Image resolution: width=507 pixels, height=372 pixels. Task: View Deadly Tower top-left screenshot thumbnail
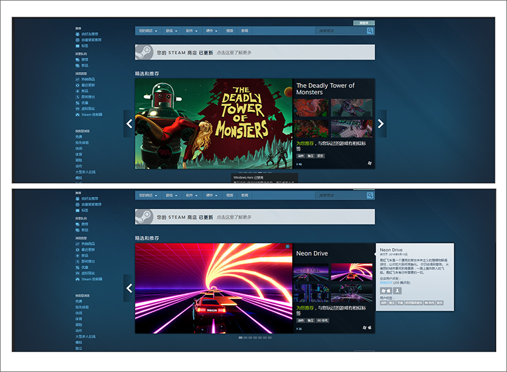[x=311, y=108]
